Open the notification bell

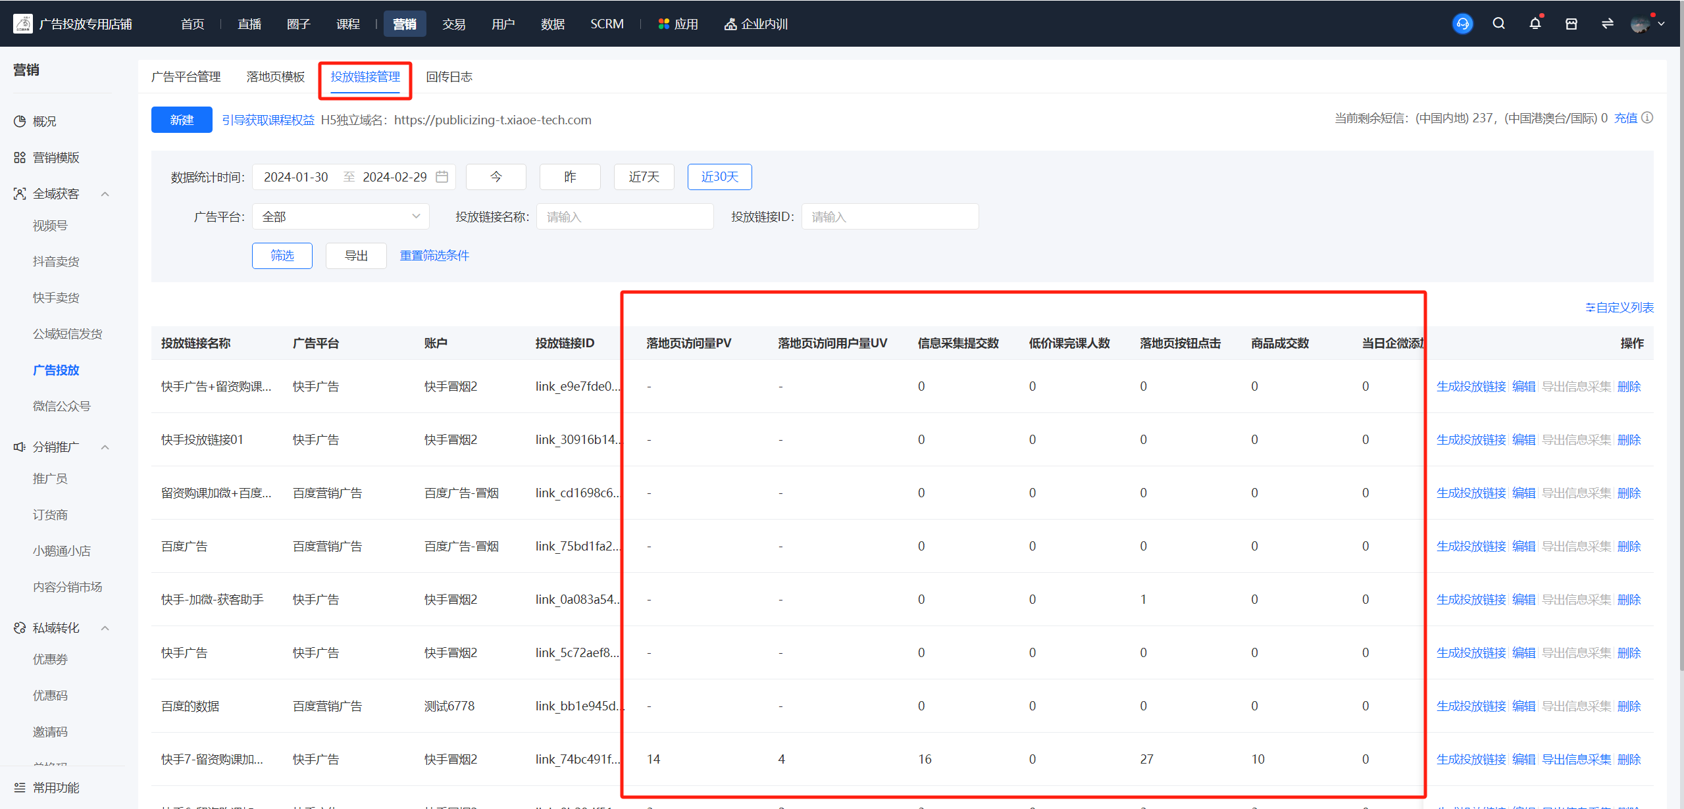tap(1535, 24)
